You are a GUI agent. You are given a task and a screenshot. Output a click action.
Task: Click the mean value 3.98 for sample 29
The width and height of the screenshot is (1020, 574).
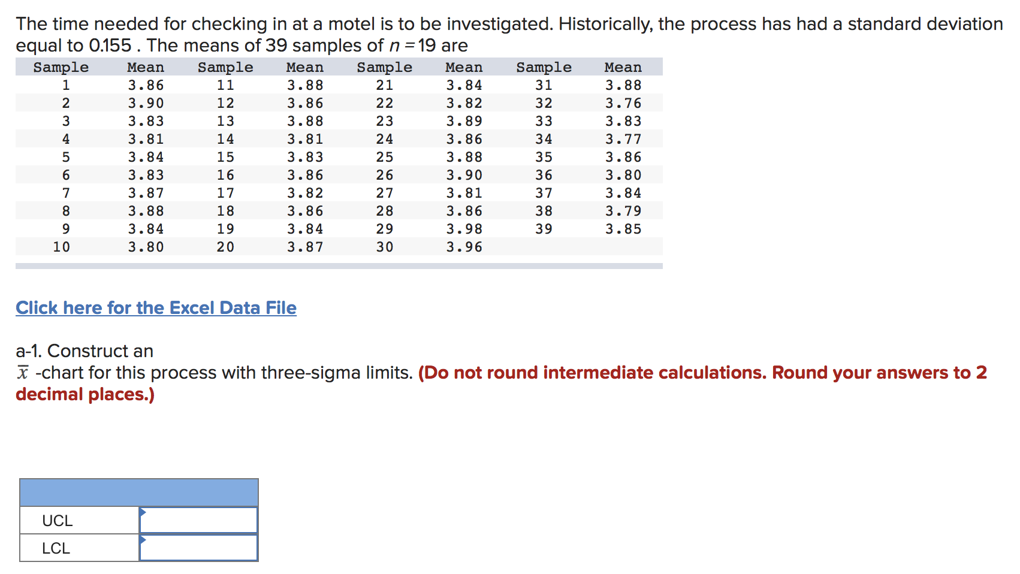tap(464, 228)
